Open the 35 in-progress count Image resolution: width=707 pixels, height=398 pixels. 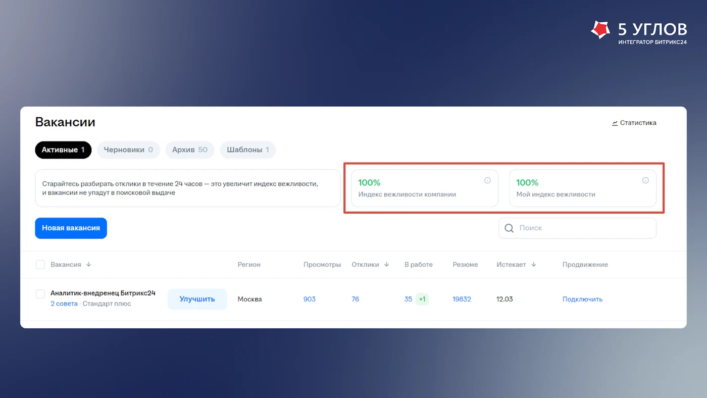pos(409,300)
